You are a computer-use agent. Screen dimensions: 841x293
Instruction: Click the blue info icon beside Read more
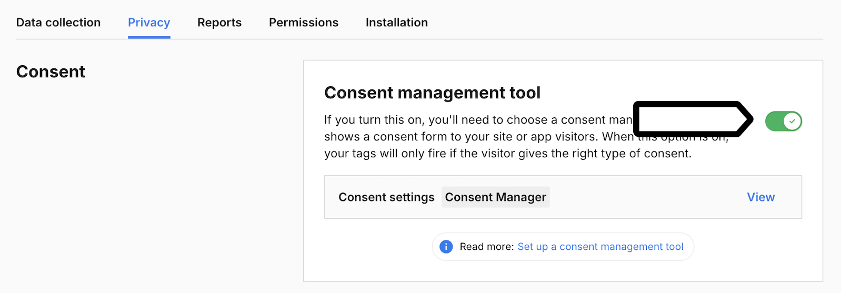(x=446, y=247)
